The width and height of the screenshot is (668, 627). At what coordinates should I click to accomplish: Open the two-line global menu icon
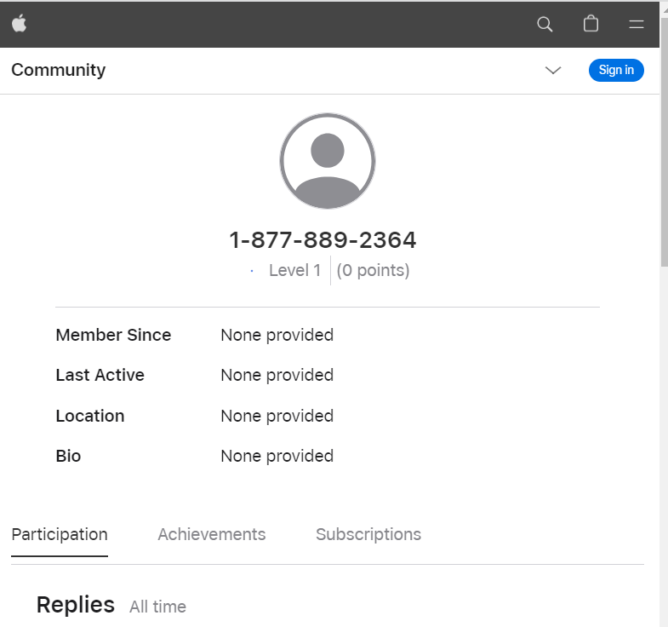[637, 24]
